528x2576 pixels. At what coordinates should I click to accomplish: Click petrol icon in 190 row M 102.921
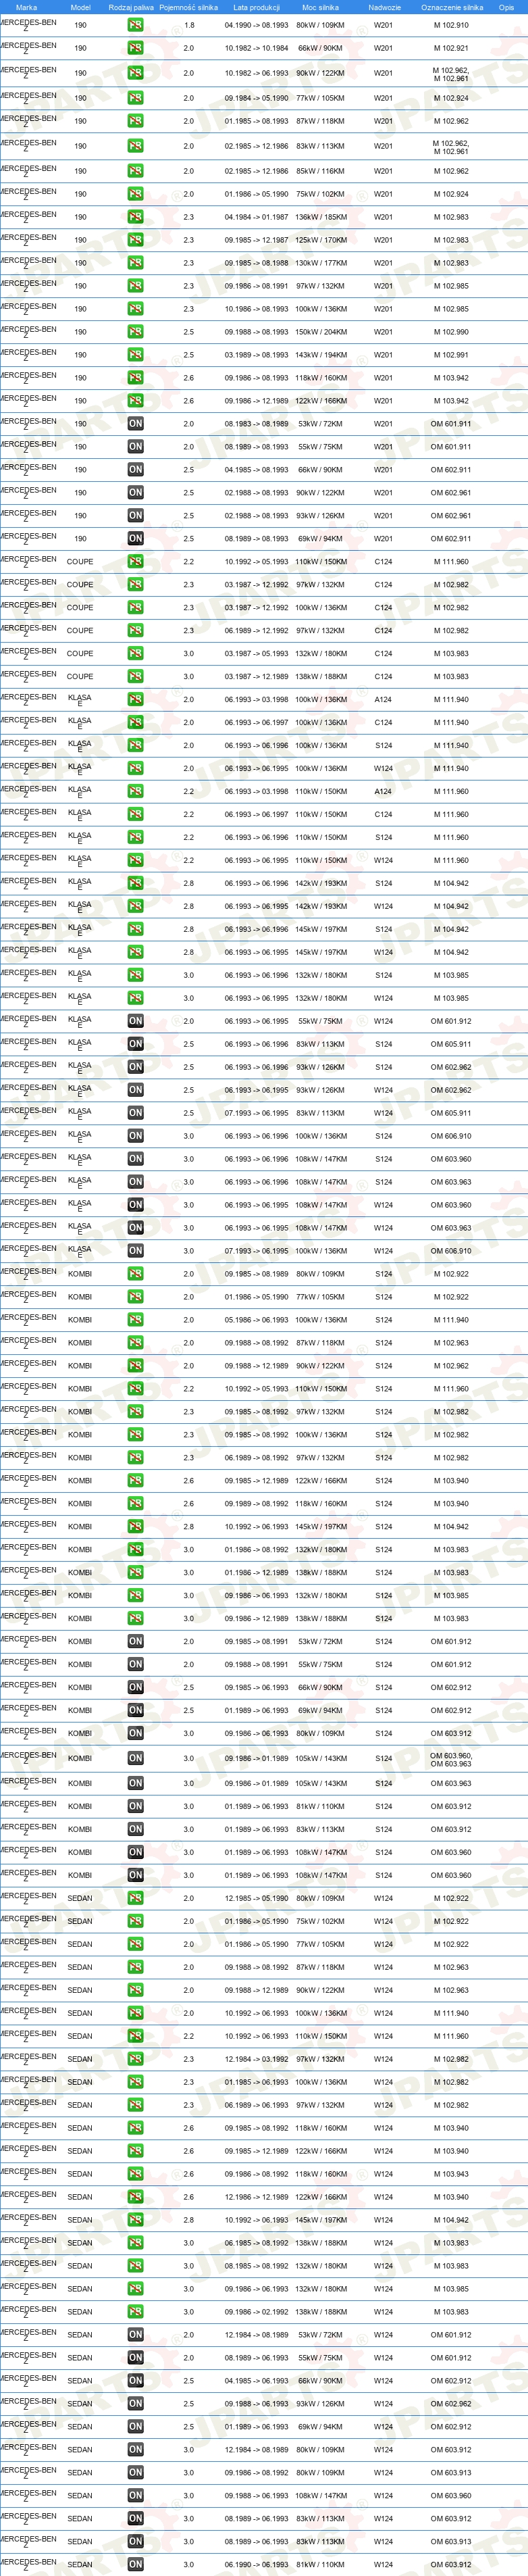point(135,48)
